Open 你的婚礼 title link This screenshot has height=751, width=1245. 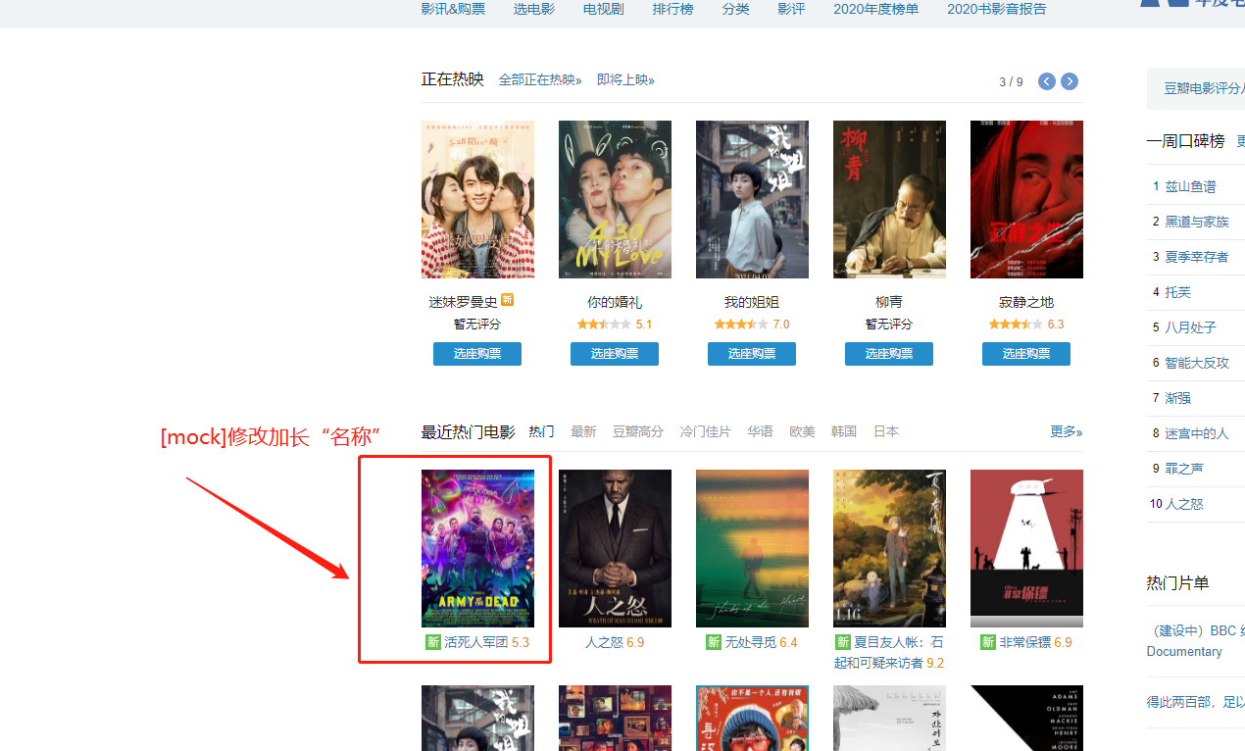[x=615, y=302]
